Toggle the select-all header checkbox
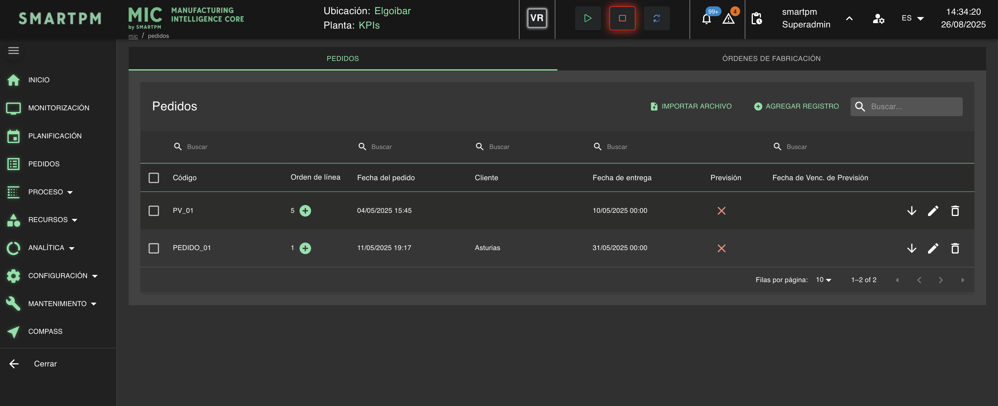 click(154, 178)
